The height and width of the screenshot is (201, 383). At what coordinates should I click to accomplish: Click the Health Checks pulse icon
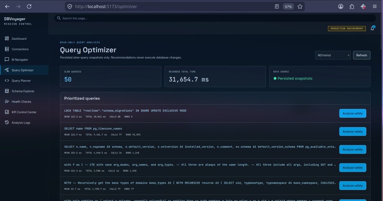click(x=7, y=101)
